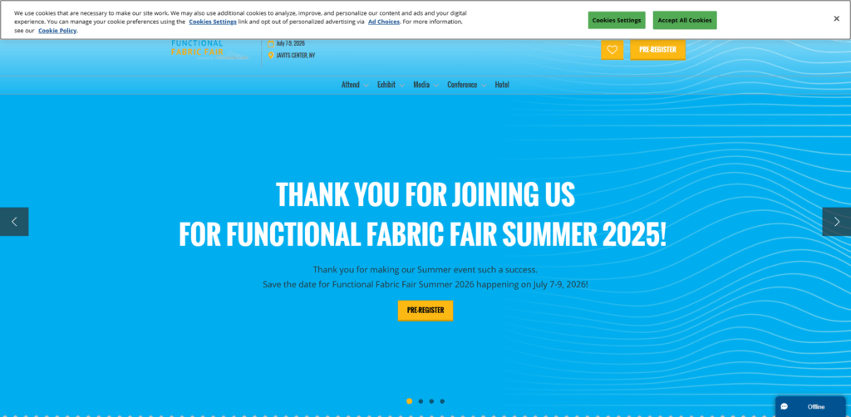Click the location pin beside Javits Center
The width and height of the screenshot is (851, 417).
pos(271,56)
